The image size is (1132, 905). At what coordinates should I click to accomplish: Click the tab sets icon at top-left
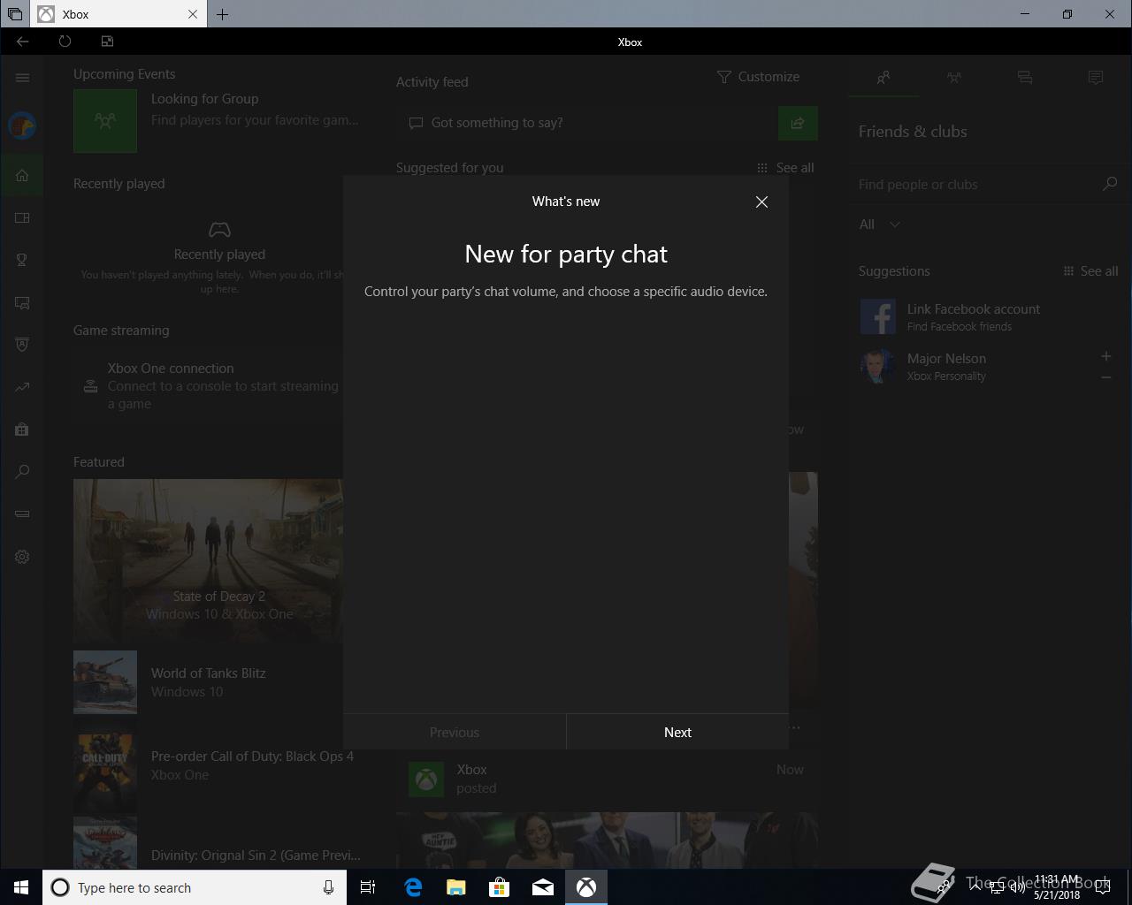coord(15,14)
